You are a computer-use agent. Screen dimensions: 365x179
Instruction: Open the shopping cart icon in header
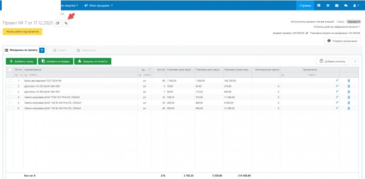(x=327, y=5)
